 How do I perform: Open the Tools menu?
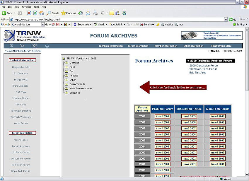pyautogui.click(x=36, y=7)
